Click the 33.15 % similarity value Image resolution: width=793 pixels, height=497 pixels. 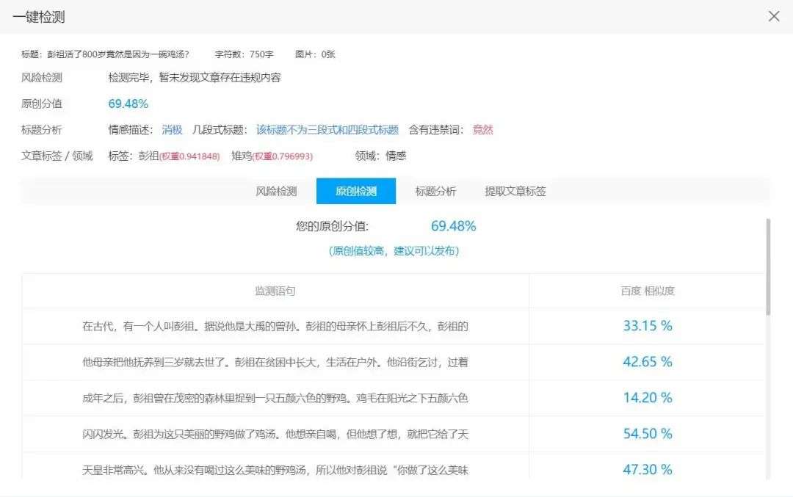tap(648, 326)
